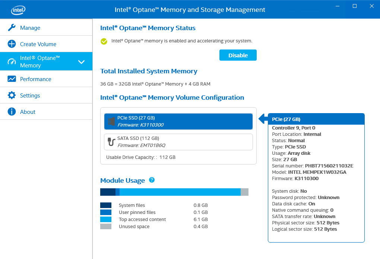Open the Performance menu item

pyautogui.click(x=46, y=79)
